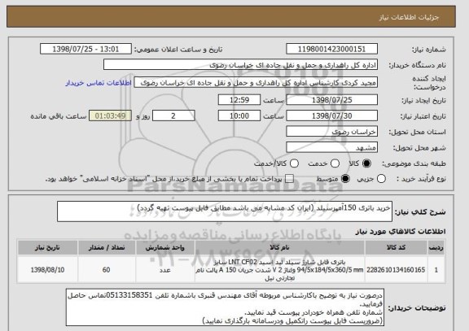Click the ردیف column header

(436, 248)
